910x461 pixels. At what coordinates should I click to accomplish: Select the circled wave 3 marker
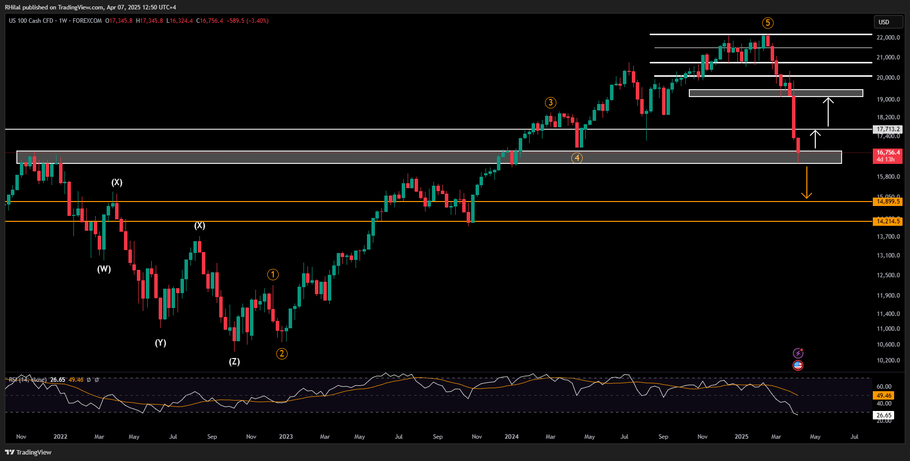click(550, 102)
